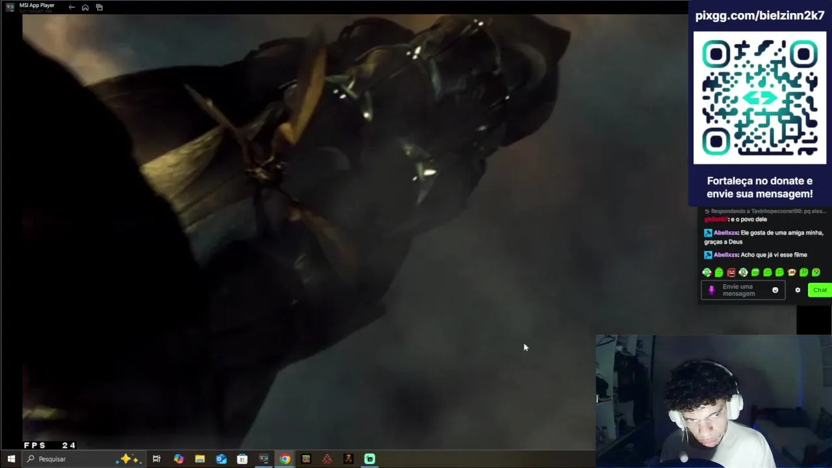832x468 pixels.
Task: Select the angry red face emote
Action: pos(731,272)
